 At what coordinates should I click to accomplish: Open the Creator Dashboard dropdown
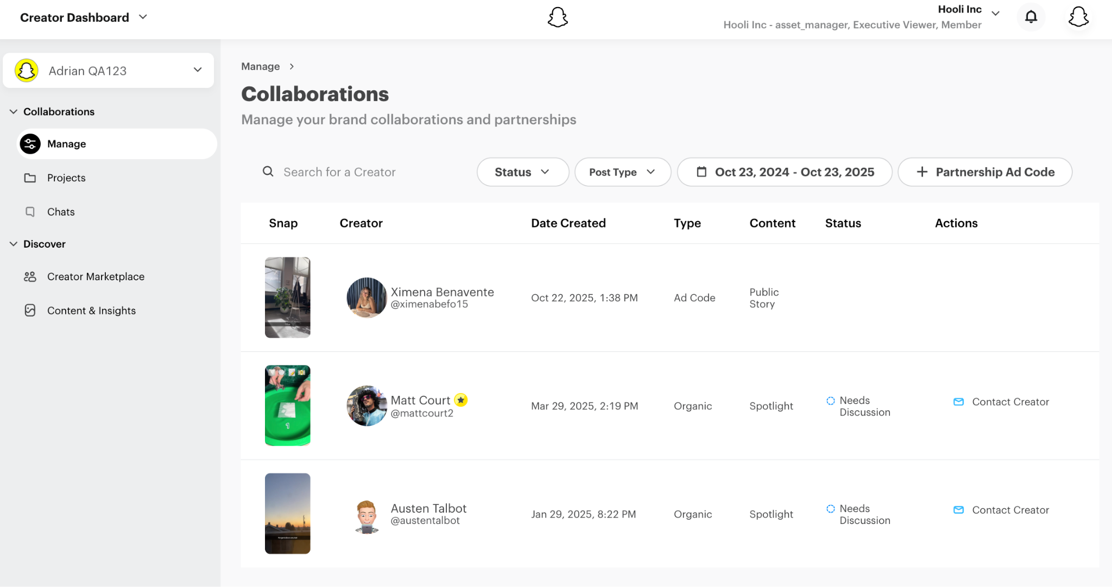(84, 17)
